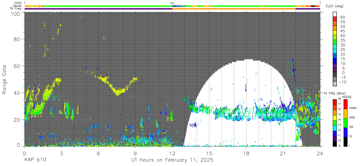Click the 80 tick on Range Gate axis
The image size is (360, 166).
(17, 39)
